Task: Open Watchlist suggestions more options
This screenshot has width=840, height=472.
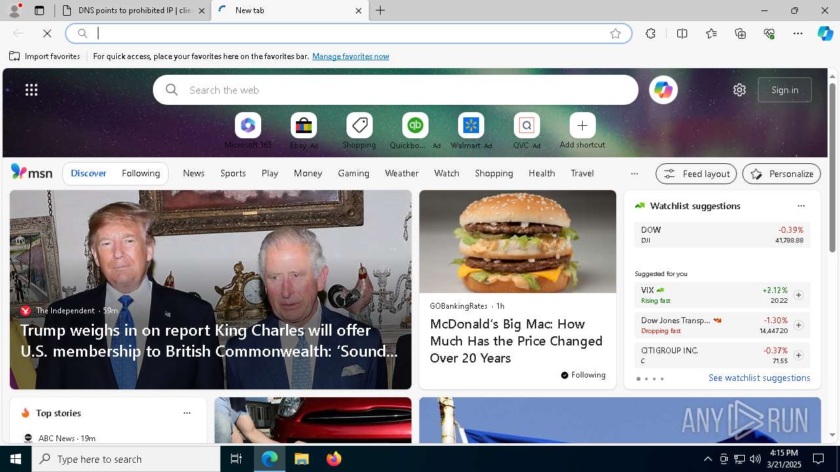Action: coord(801,206)
